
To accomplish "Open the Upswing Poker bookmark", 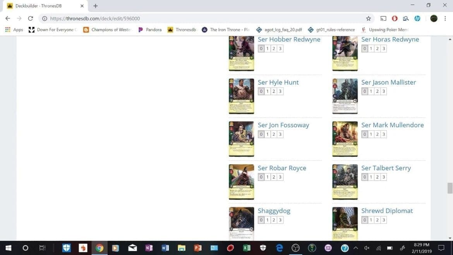I will (x=385, y=29).
